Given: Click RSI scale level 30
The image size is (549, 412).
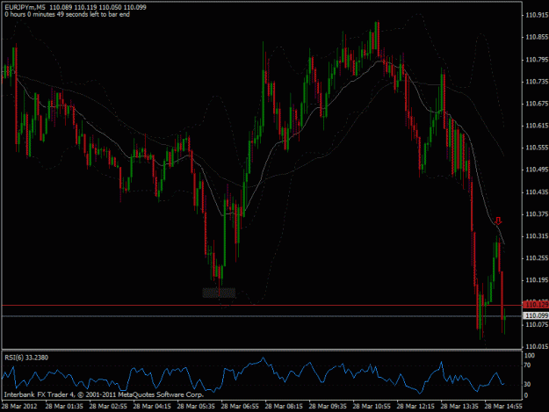Looking at the screenshot, I should pyautogui.click(x=529, y=385).
